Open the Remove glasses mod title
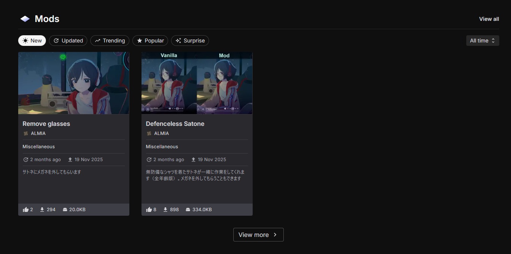 coord(46,124)
